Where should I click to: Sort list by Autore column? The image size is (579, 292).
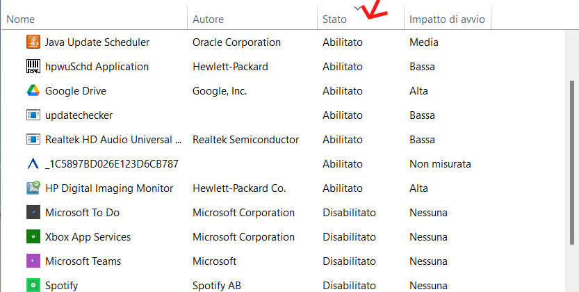click(x=208, y=19)
